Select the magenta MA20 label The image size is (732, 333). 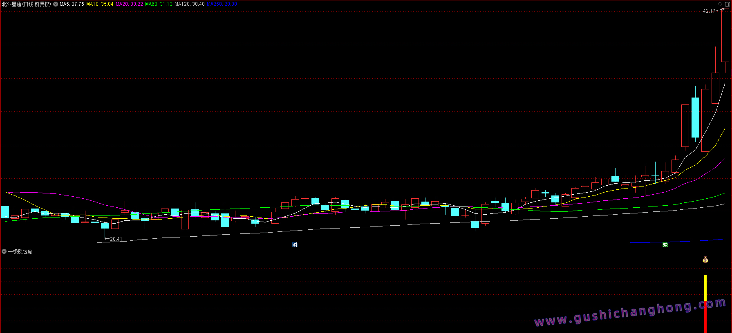(x=129, y=4)
